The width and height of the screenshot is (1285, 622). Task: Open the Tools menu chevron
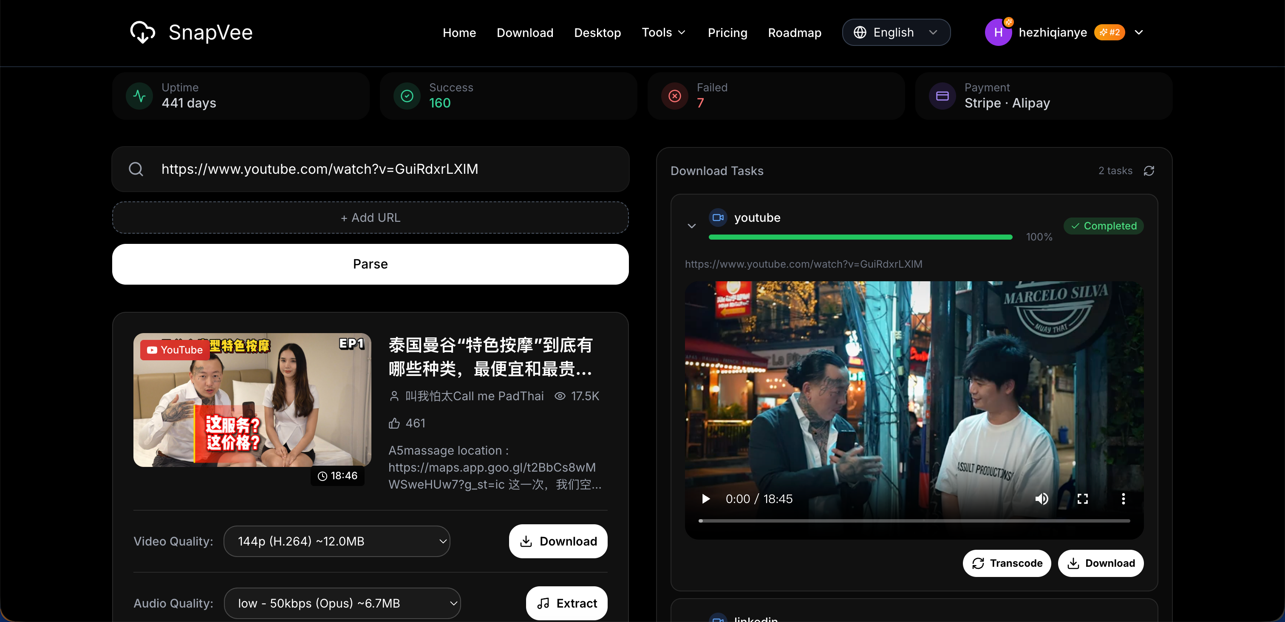tap(682, 32)
